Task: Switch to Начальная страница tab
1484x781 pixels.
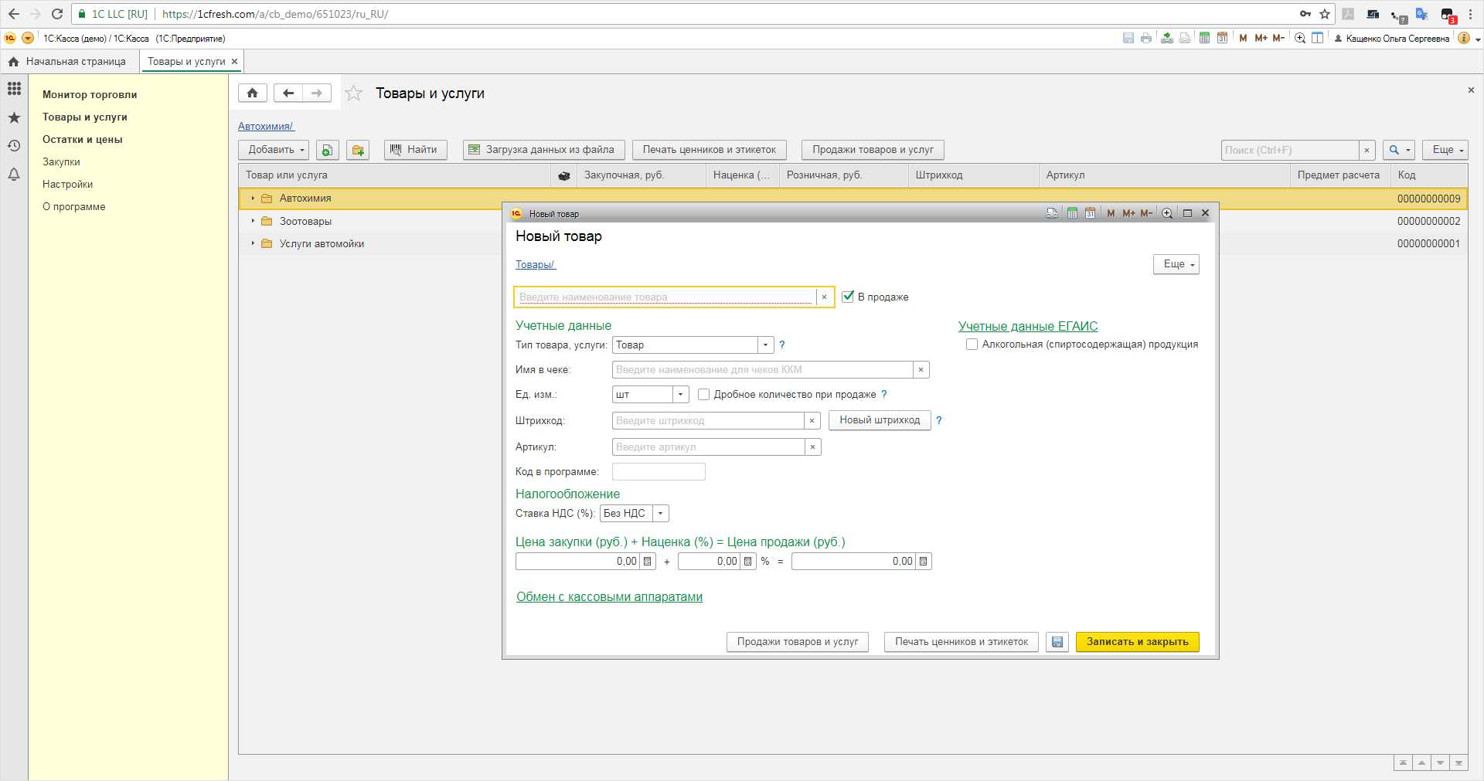Action: [68, 61]
